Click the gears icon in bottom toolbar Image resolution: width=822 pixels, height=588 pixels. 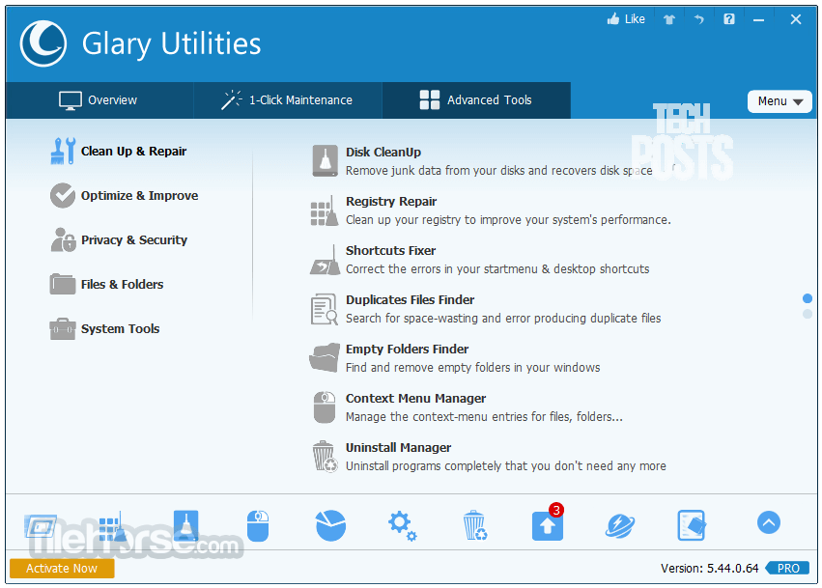click(x=402, y=526)
